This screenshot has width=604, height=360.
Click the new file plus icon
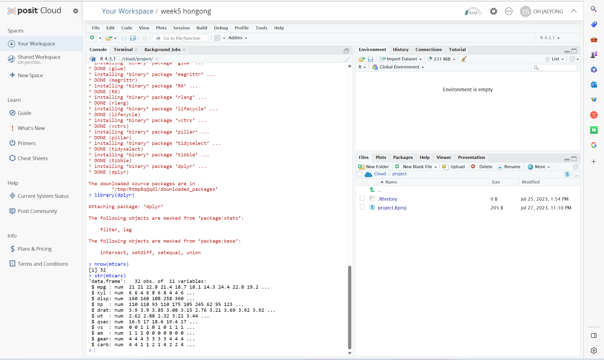point(92,38)
